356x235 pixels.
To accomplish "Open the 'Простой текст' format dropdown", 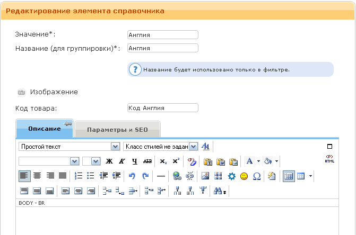I will [69, 146].
